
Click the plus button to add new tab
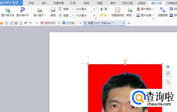[x=129, y=23]
